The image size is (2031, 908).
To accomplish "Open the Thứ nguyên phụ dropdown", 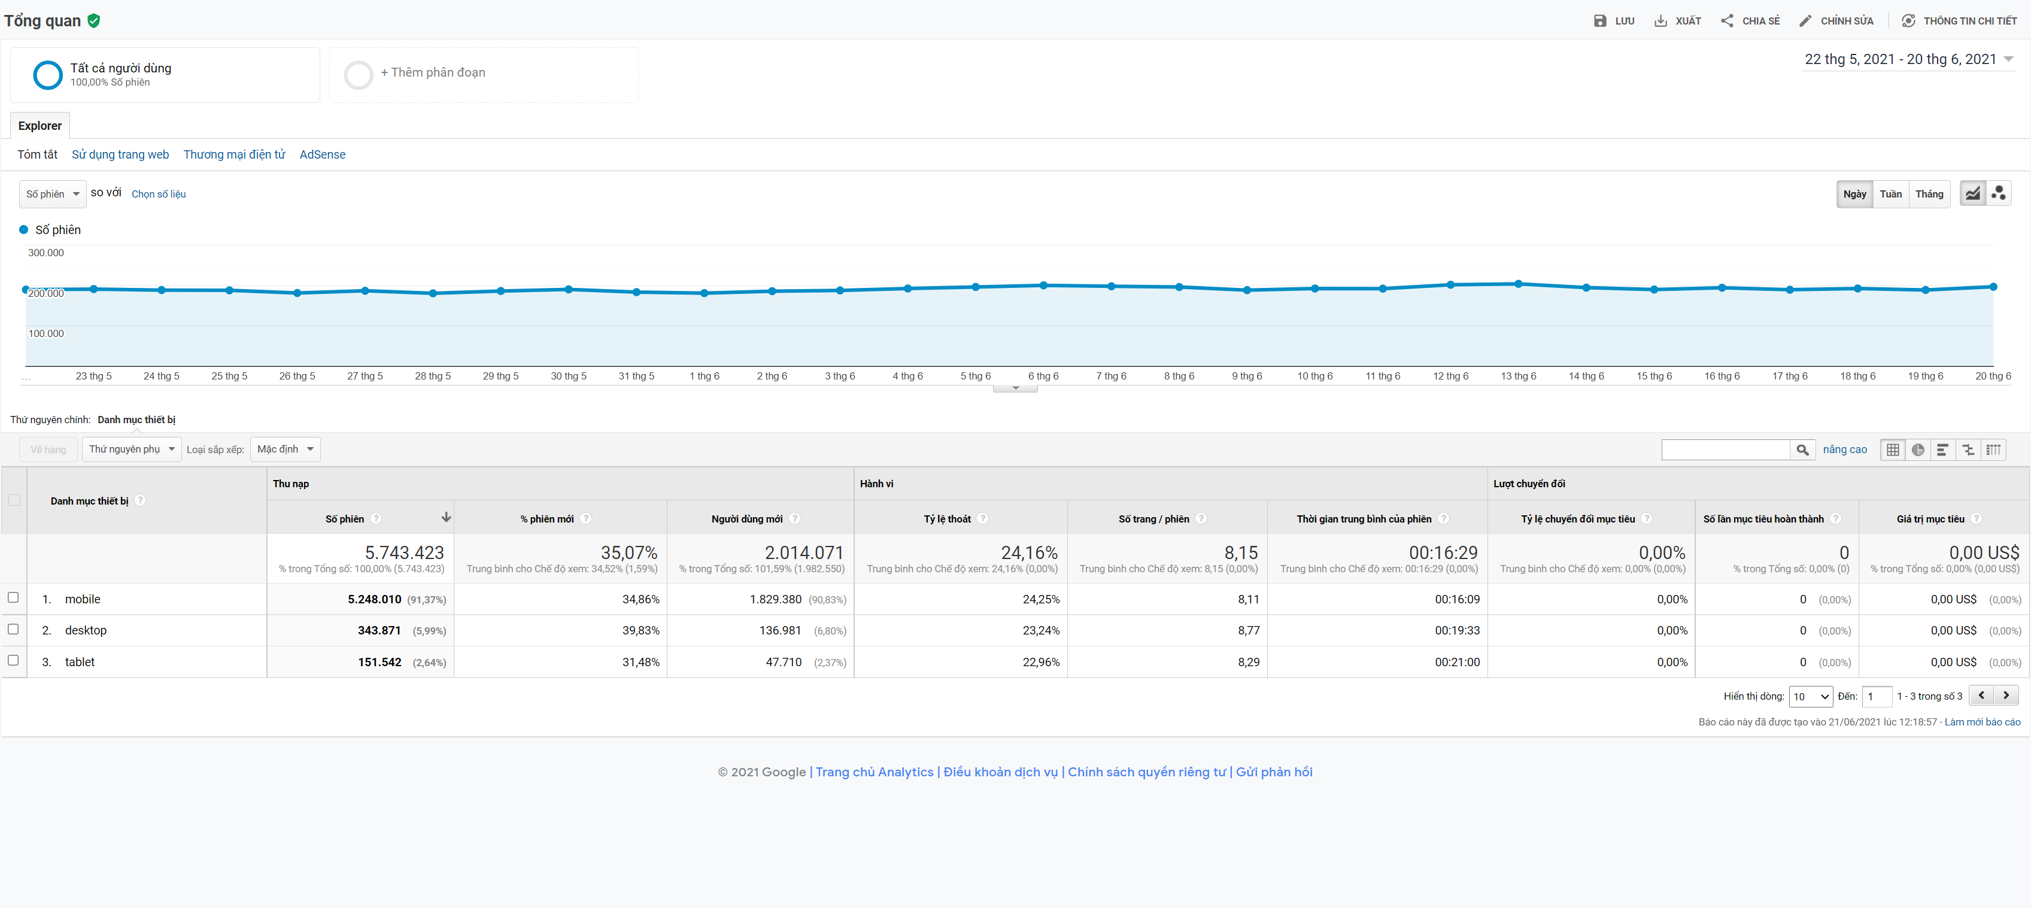I will pos(132,450).
